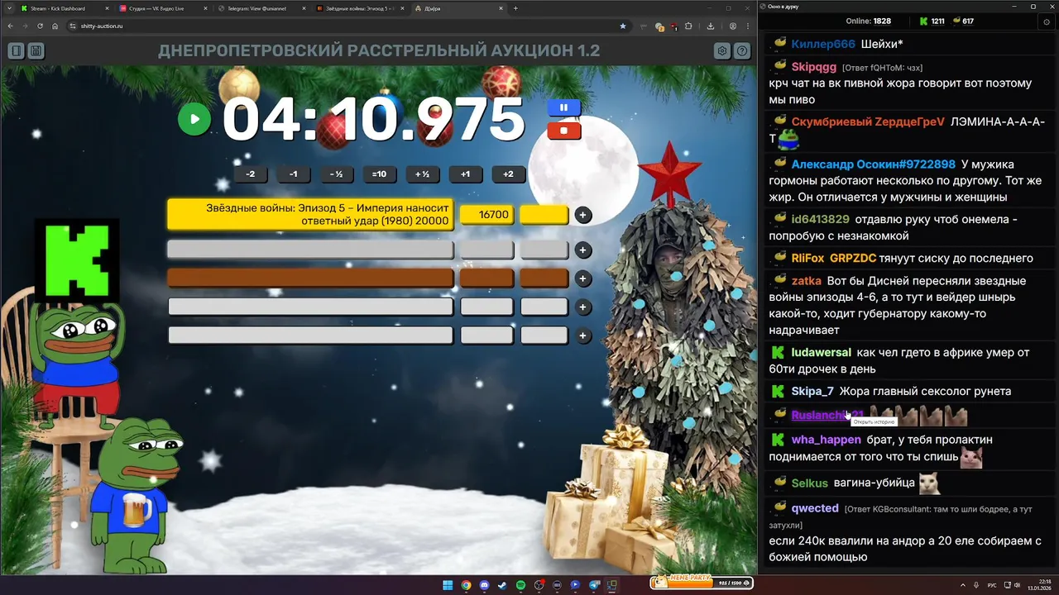The height and width of the screenshot is (595, 1059).
Task: Click username Skipqgg in chat
Action: 814,67
